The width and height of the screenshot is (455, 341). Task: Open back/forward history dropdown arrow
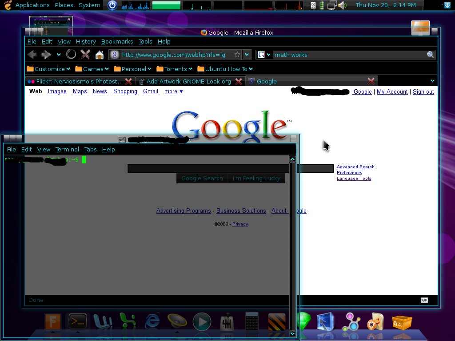(59, 55)
